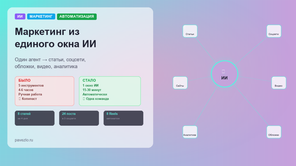Click the text 5 инструментов
296x166 pixels.
[31, 85]
